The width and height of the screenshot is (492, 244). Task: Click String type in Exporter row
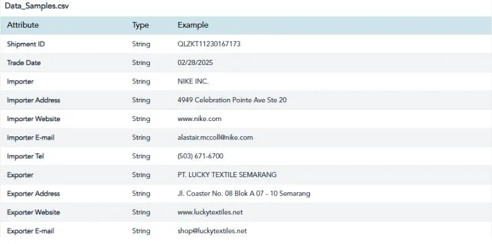click(141, 175)
